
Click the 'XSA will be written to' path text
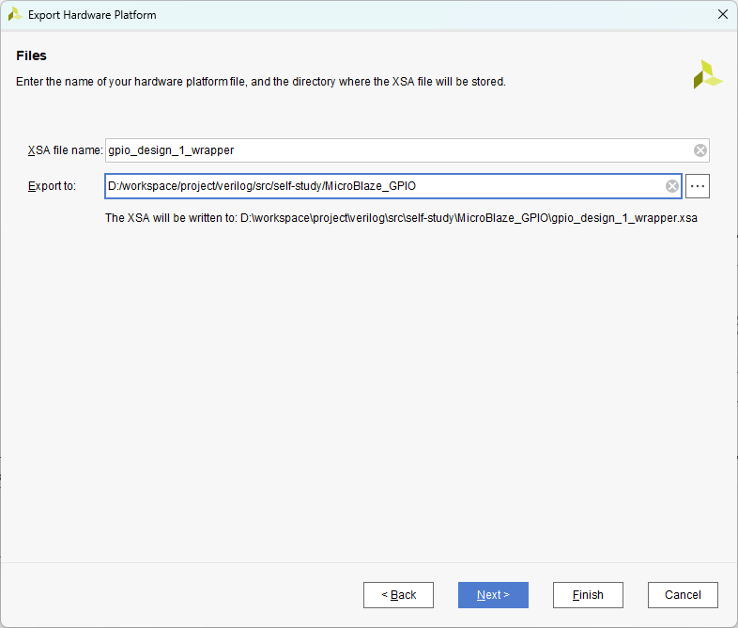pyautogui.click(x=401, y=218)
